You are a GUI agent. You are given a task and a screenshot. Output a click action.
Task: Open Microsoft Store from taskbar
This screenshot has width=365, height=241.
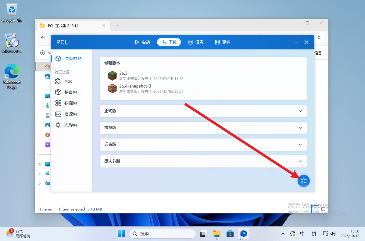point(230,234)
